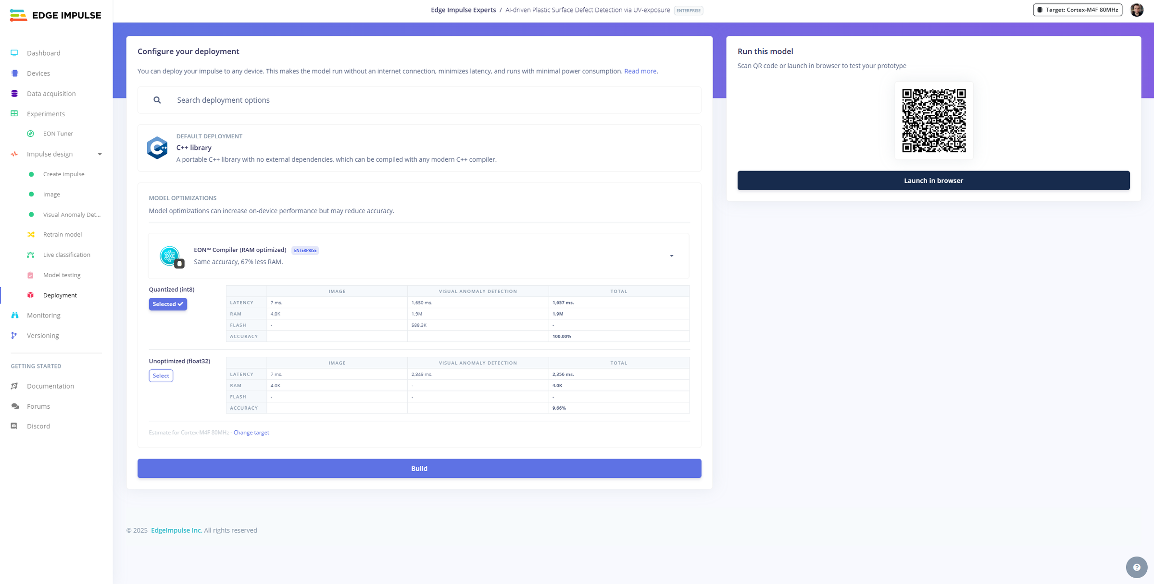Expand the EON Compiler optimization dropdown
The image size is (1154, 584).
[672, 256]
